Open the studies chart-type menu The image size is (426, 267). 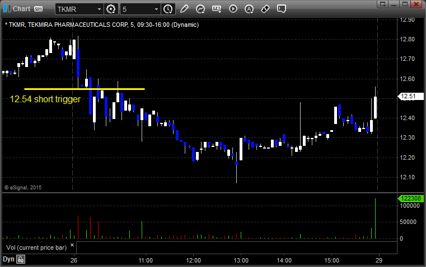coord(200,9)
